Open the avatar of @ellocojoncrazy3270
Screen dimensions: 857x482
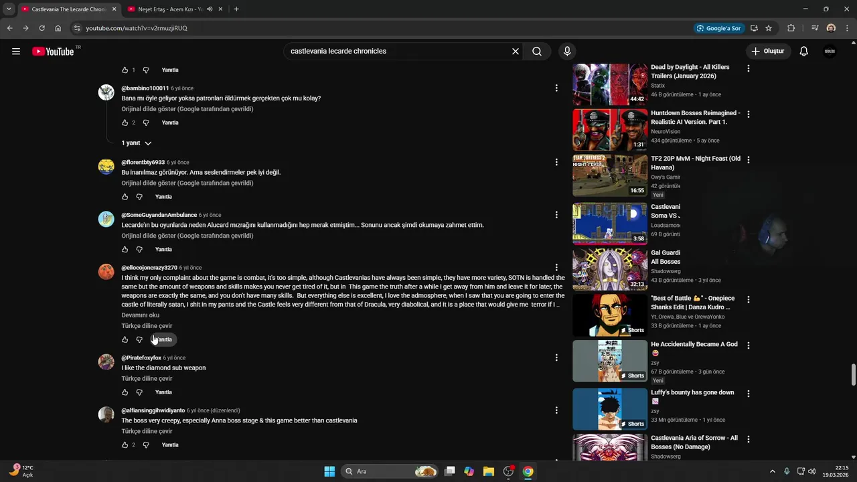[x=106, y=272]
